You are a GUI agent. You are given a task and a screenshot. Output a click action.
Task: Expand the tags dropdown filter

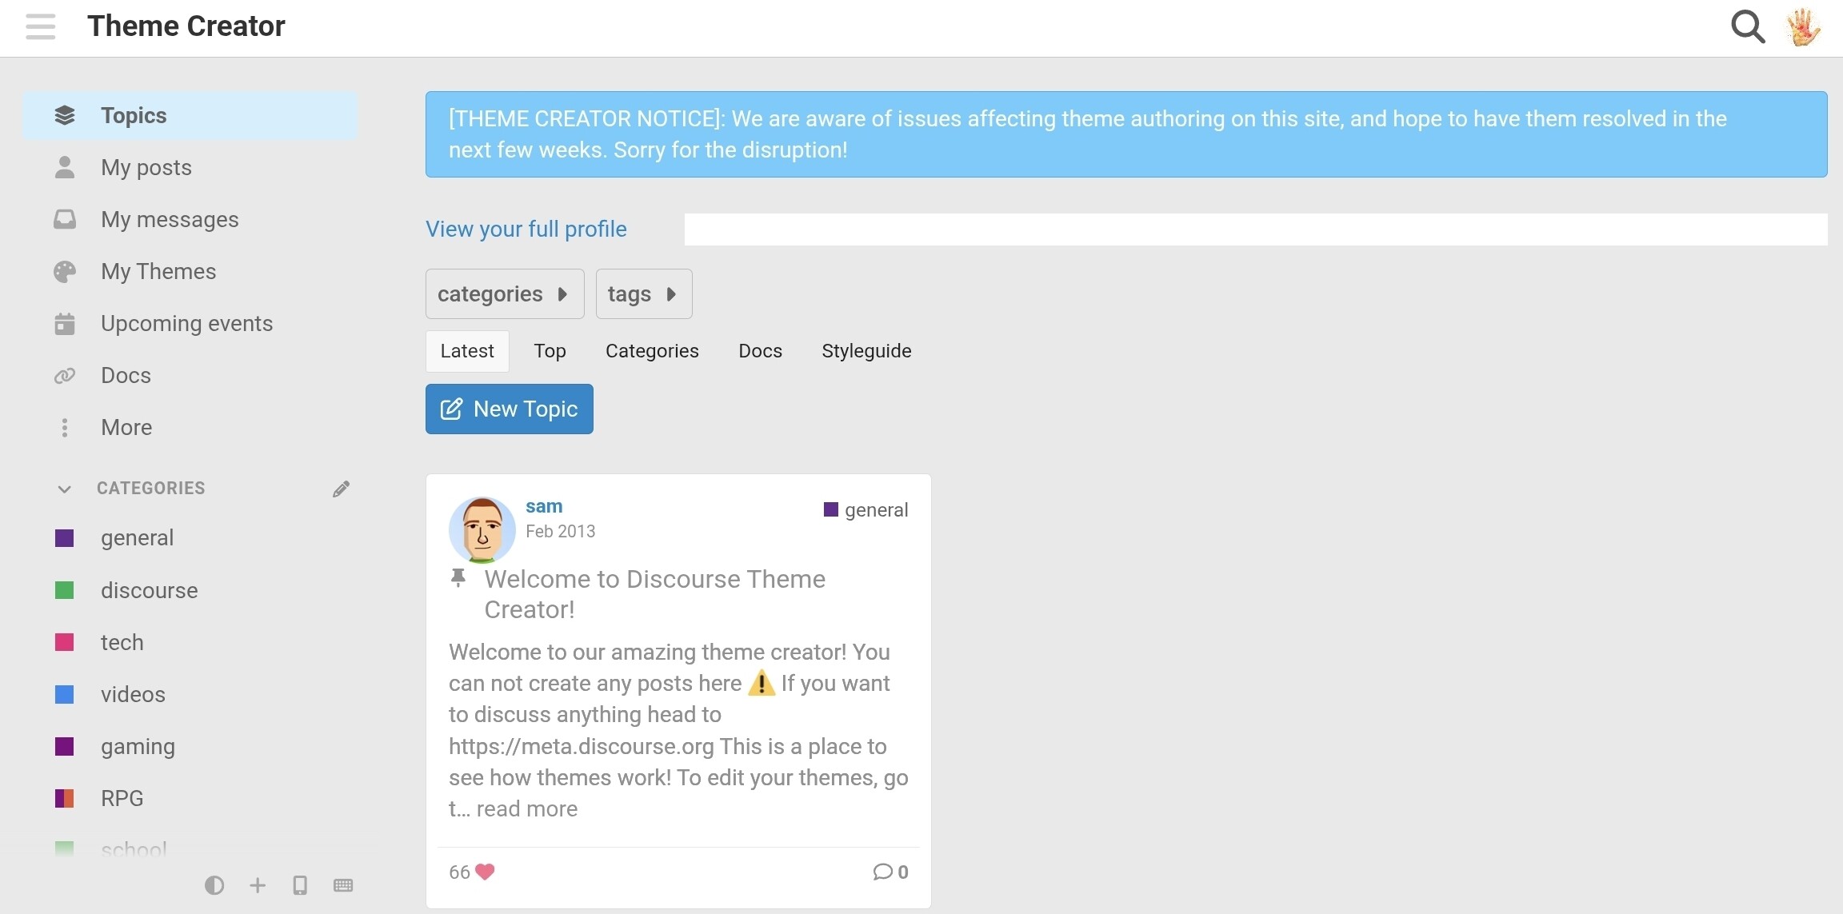coord(643,294)
